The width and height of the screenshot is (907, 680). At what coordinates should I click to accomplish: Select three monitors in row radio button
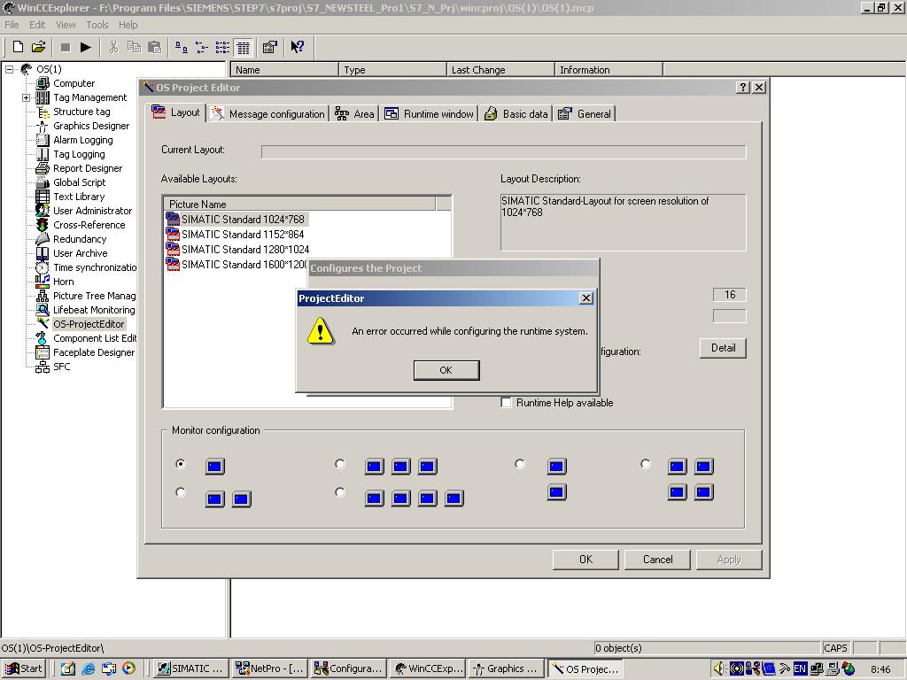point(340,464)
